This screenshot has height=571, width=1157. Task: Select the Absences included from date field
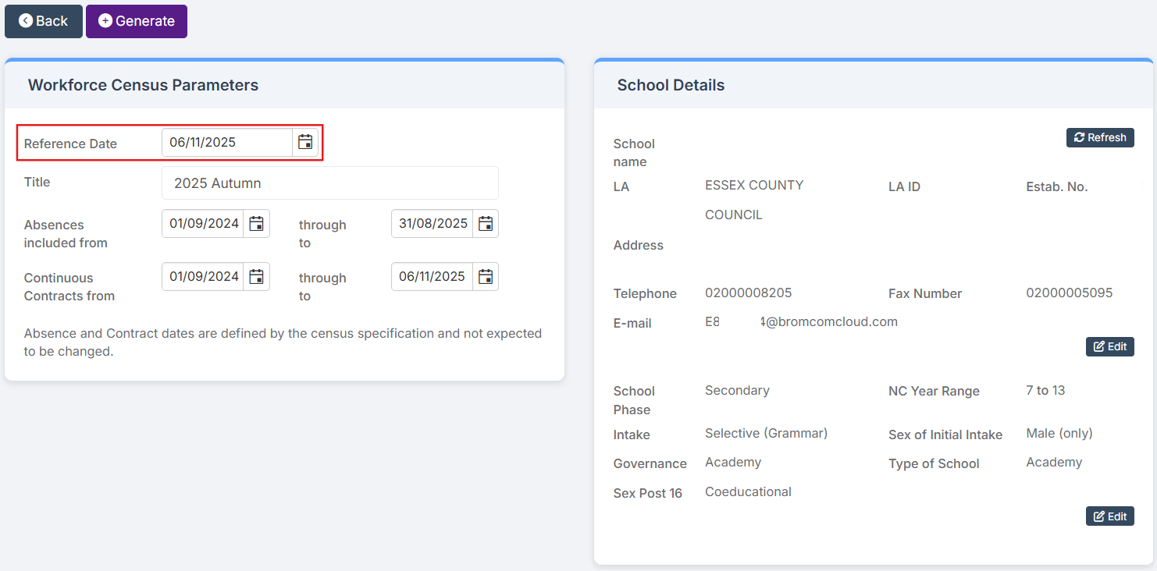click(x=204, y=224)
